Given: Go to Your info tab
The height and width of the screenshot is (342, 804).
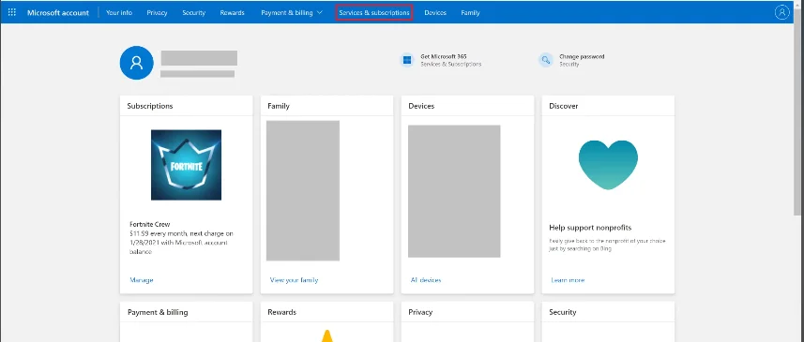Looking at the screenshot, I should [119, 13].
